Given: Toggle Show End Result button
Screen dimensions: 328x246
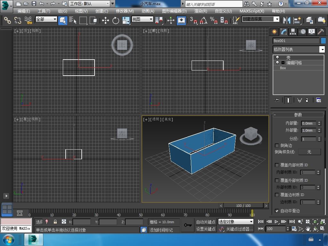Looking at the screenshot, I should tap(288, 100).
